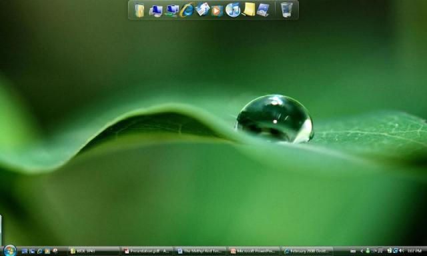Image resolution: width=427 pixels, height=256 pixels.
Task: Switch to the February 2008 Internet Explorer window
Action: (x=307, y=251)
